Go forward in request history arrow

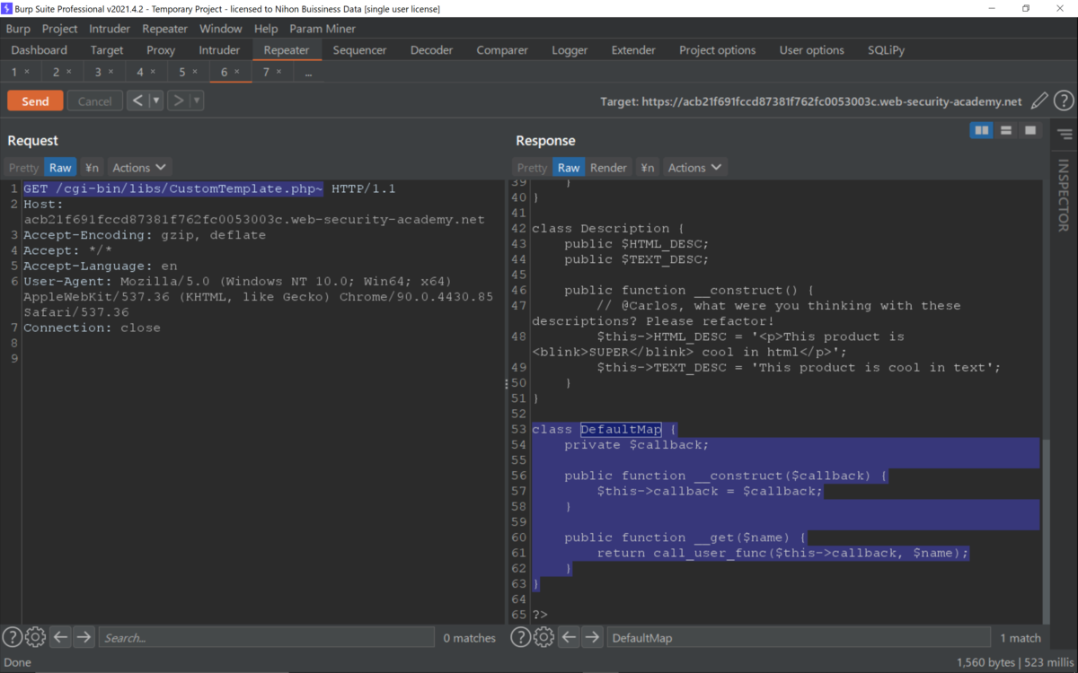[x=178, y=101]
